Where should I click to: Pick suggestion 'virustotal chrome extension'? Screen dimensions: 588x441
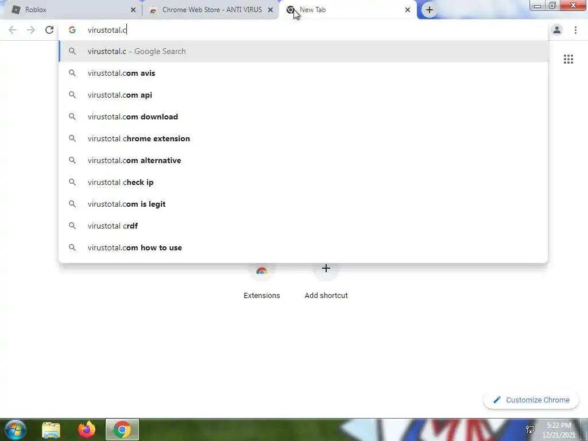(x=303, y=138)
